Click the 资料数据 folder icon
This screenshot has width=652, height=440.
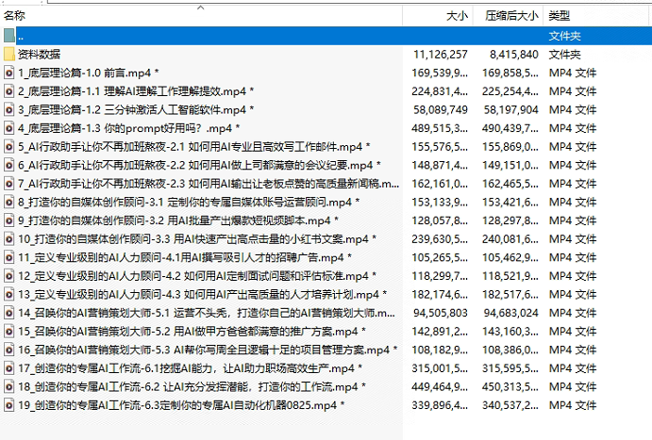(x=9, y=54)
